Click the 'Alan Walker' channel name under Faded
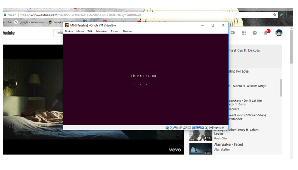 click(x=222, y=150)
